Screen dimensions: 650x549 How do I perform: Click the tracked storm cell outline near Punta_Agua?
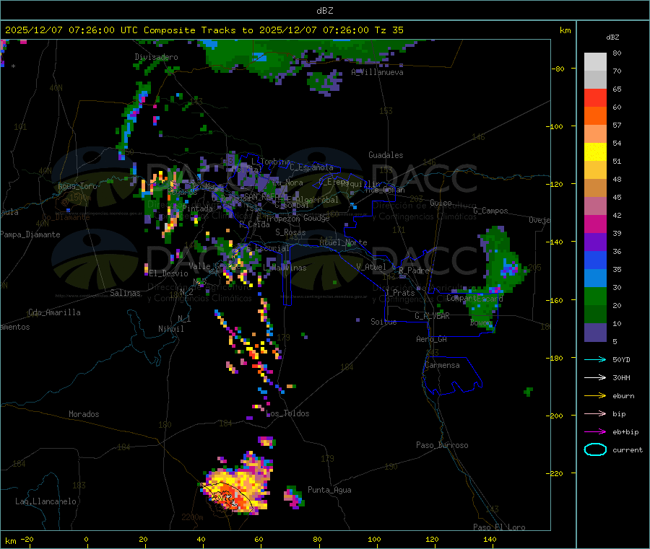[x=227, y=497]
